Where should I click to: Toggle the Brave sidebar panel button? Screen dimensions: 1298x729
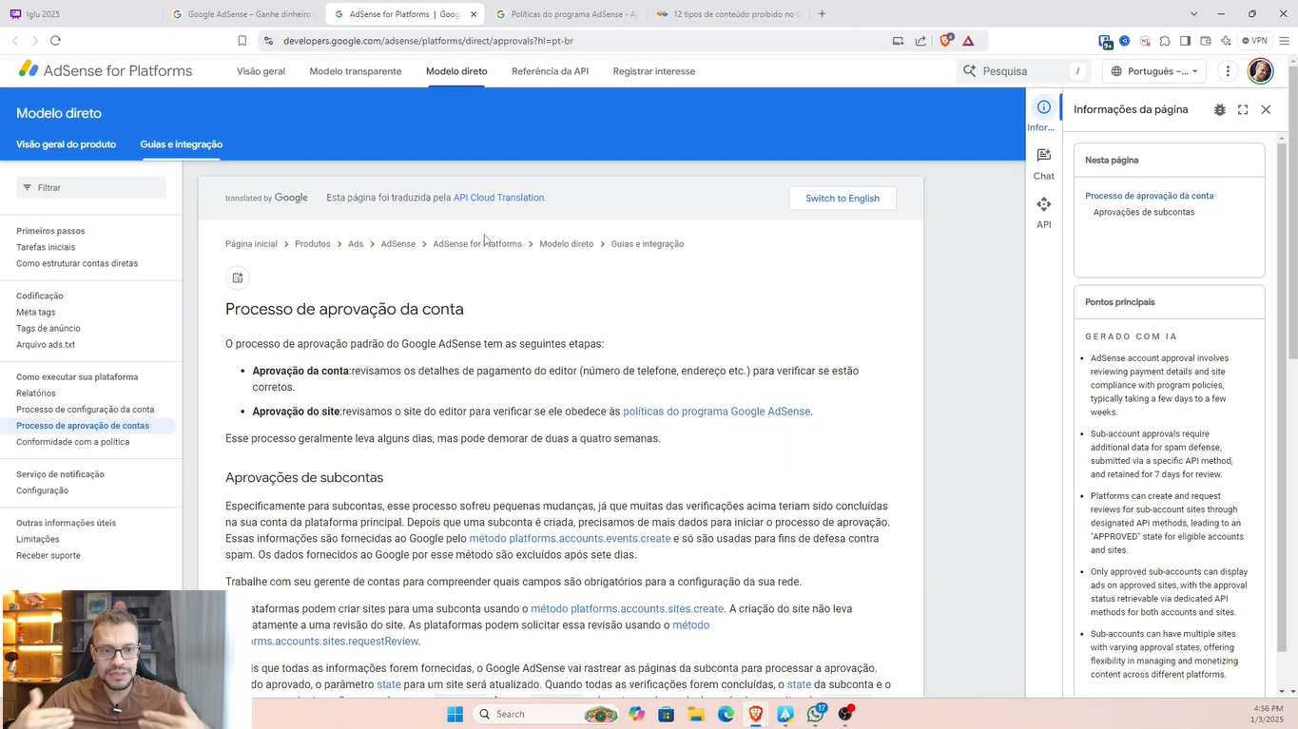point(1185,41)
